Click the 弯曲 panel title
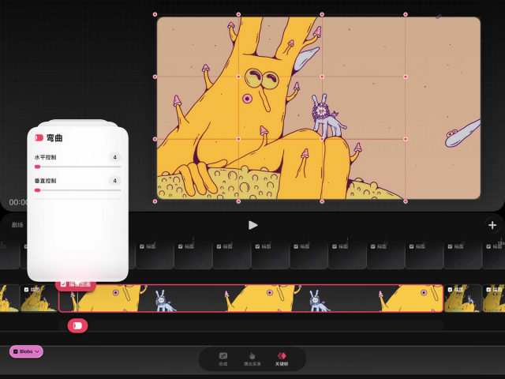Image resolution: width=505 pixels, height=379 pixels. [54, 138]
